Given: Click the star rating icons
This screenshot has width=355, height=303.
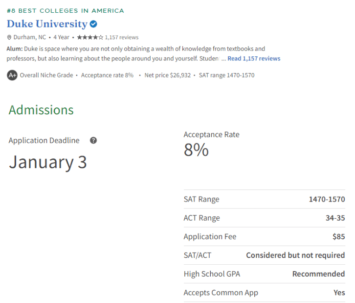Looking at the screenshot, I should click(x=90, y=37).
